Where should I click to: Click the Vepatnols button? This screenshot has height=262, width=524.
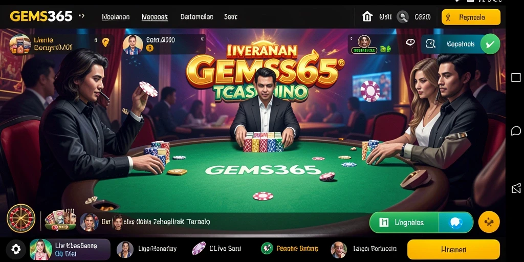tap(461, 44)
